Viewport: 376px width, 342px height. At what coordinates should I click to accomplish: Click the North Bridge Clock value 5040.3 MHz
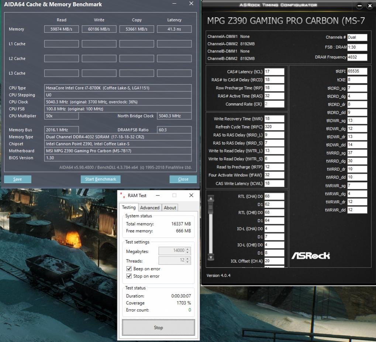(174, 116)
